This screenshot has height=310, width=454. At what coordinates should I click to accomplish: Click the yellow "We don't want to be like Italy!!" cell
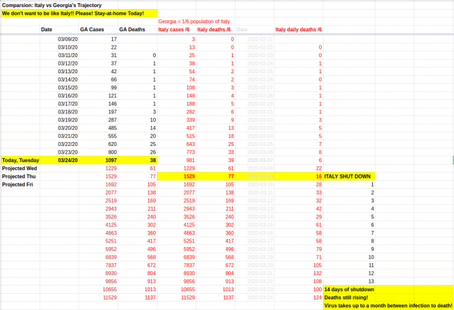point(79,14)
